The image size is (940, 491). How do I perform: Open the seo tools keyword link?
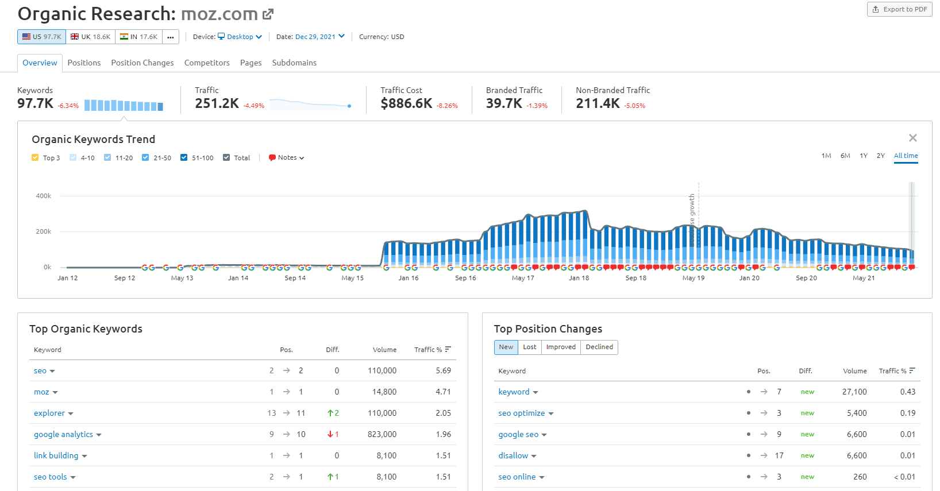[x=51, y=477]
